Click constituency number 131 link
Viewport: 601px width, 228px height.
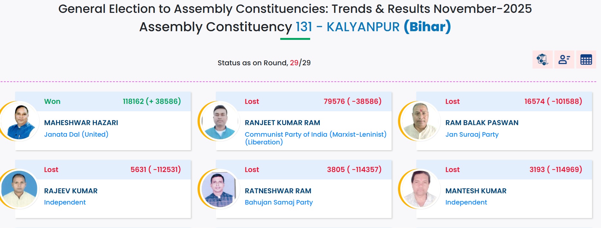point(303,27)
